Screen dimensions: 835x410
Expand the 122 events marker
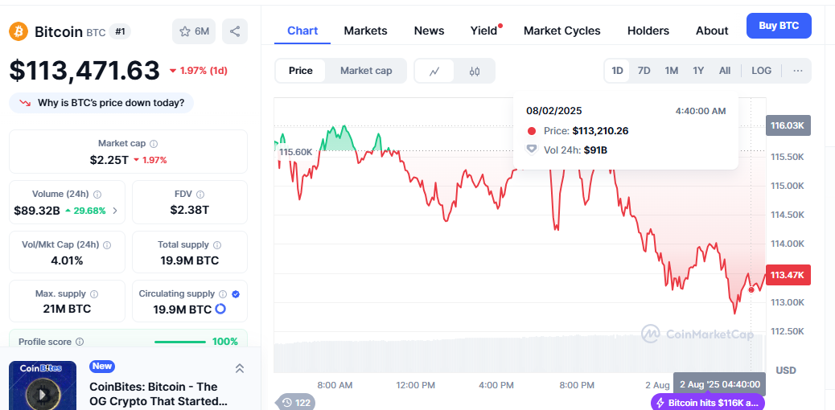pos(294,402)
